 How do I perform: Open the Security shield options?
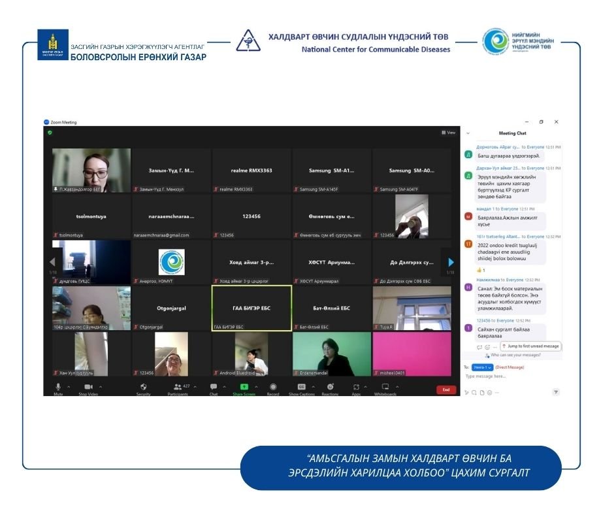tap(143, 388)
